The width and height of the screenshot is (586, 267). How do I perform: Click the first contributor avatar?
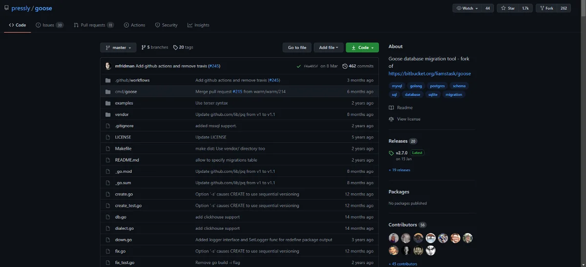point(394,238)
